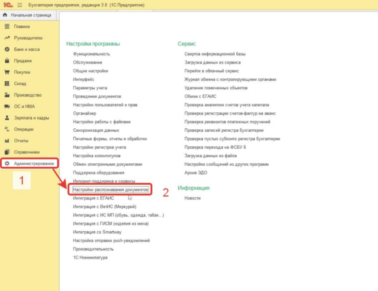Image resolution: width=378 pixels, height=291 pixels.
Task: Open Печатные формы, отчеты и обработки
Action: click(x=110, y=139)
